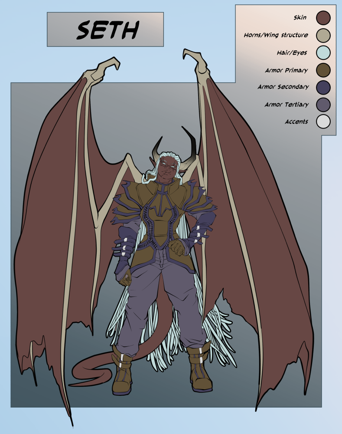This screenshot has width=342, height=434.
Task: Pick the Accents light gray swatch
Action: (323, 122)
